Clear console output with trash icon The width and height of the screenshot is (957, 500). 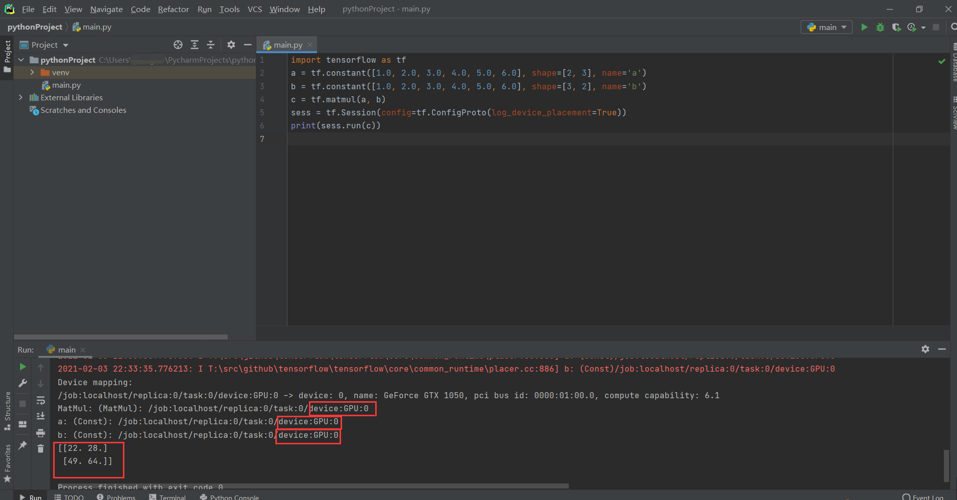point(41,448)
